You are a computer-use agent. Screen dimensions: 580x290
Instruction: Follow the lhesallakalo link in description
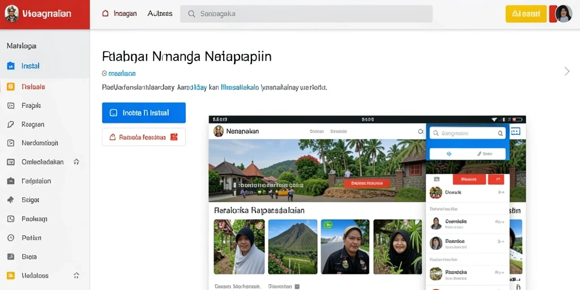240,88
